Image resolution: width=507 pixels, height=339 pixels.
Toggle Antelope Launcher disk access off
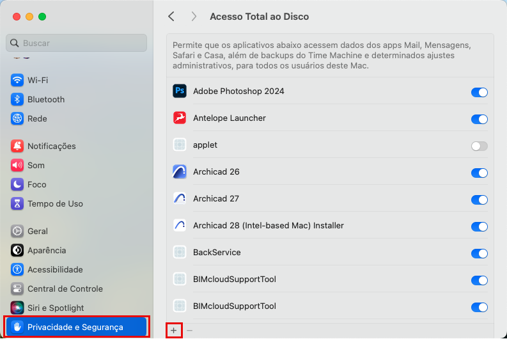point(480,119)
